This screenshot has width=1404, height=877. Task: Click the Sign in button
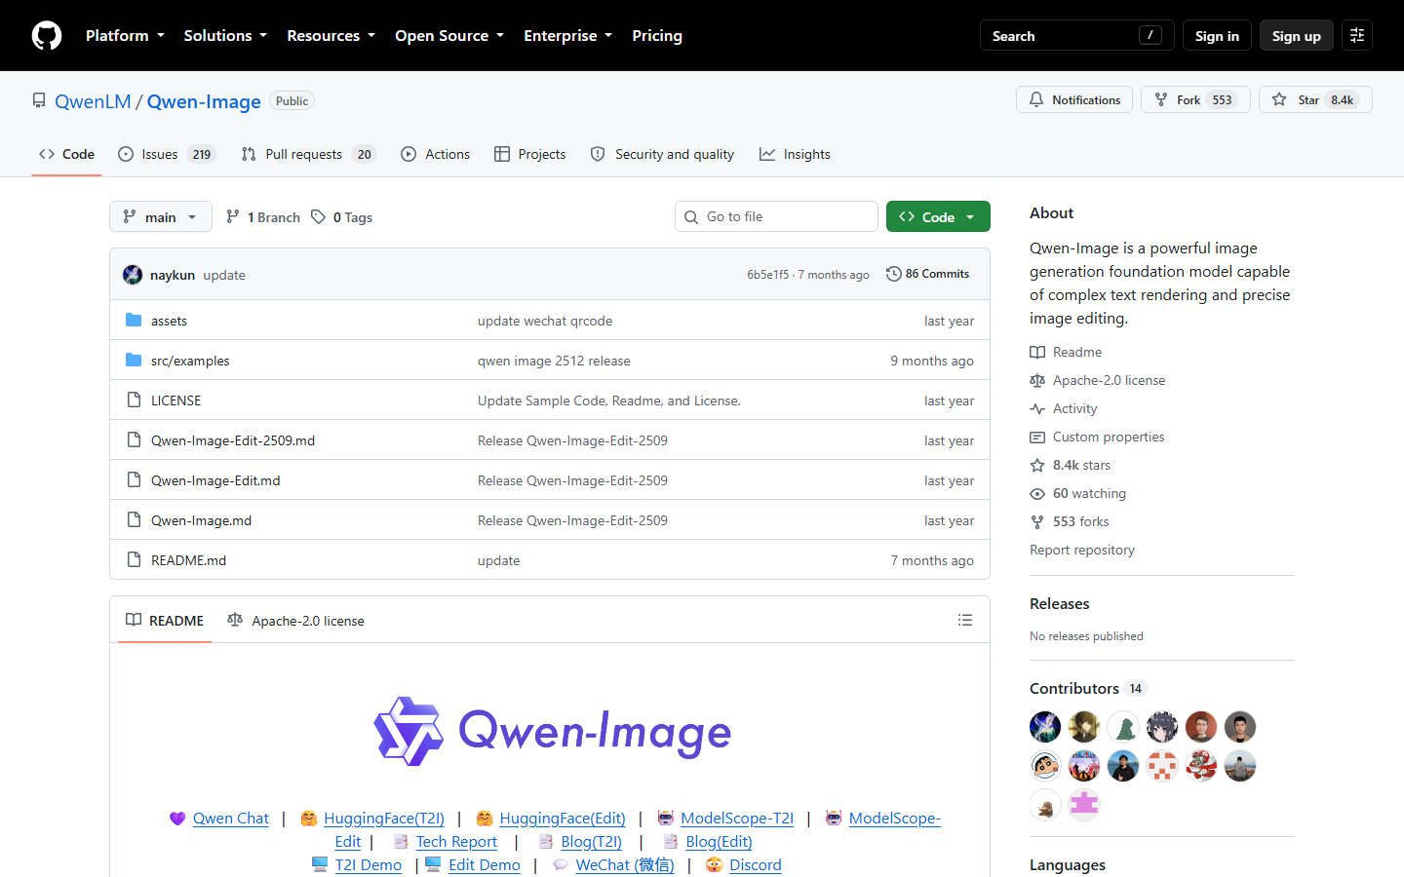tap(1217, 35)
